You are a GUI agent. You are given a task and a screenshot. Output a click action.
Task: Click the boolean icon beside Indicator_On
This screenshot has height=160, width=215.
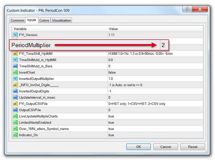(x=15, y=135)
